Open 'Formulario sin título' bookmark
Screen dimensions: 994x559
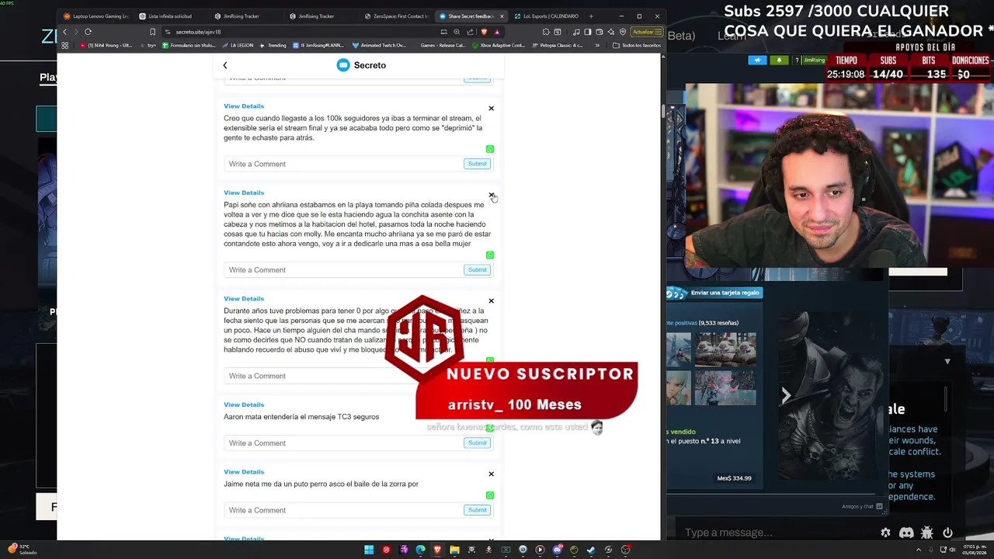tap(189, 46)
